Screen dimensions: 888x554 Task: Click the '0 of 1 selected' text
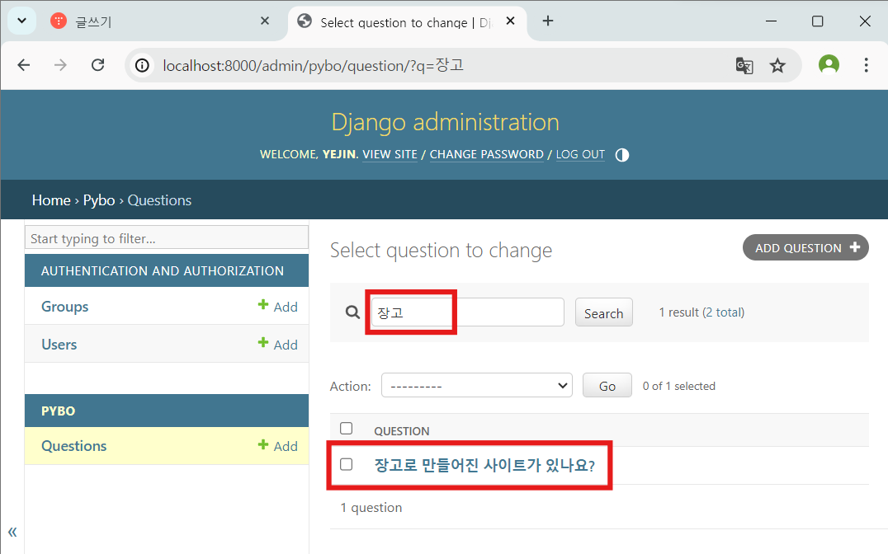[x=678, y=386]
